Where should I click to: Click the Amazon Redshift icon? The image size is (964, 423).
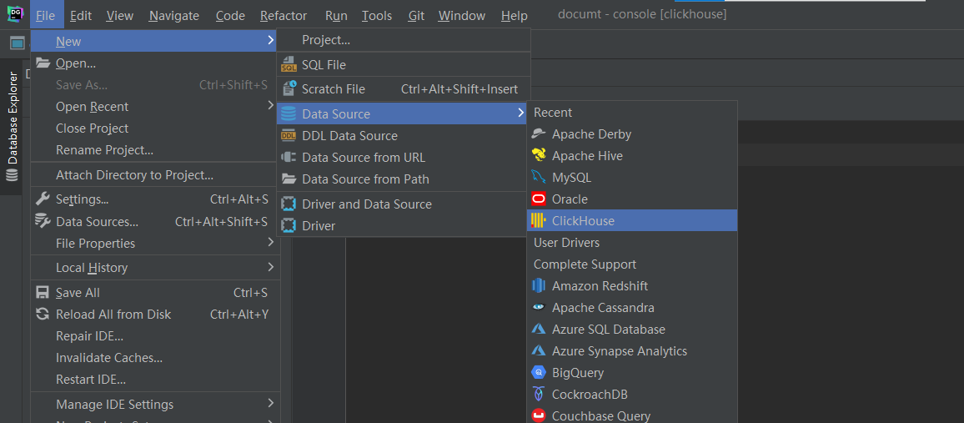(x=540, y=286)
